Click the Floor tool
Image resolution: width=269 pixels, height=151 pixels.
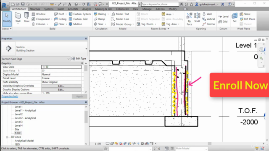59,24
